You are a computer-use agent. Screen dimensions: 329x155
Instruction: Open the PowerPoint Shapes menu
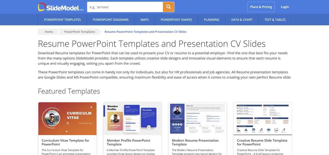[x=176, y=20]
